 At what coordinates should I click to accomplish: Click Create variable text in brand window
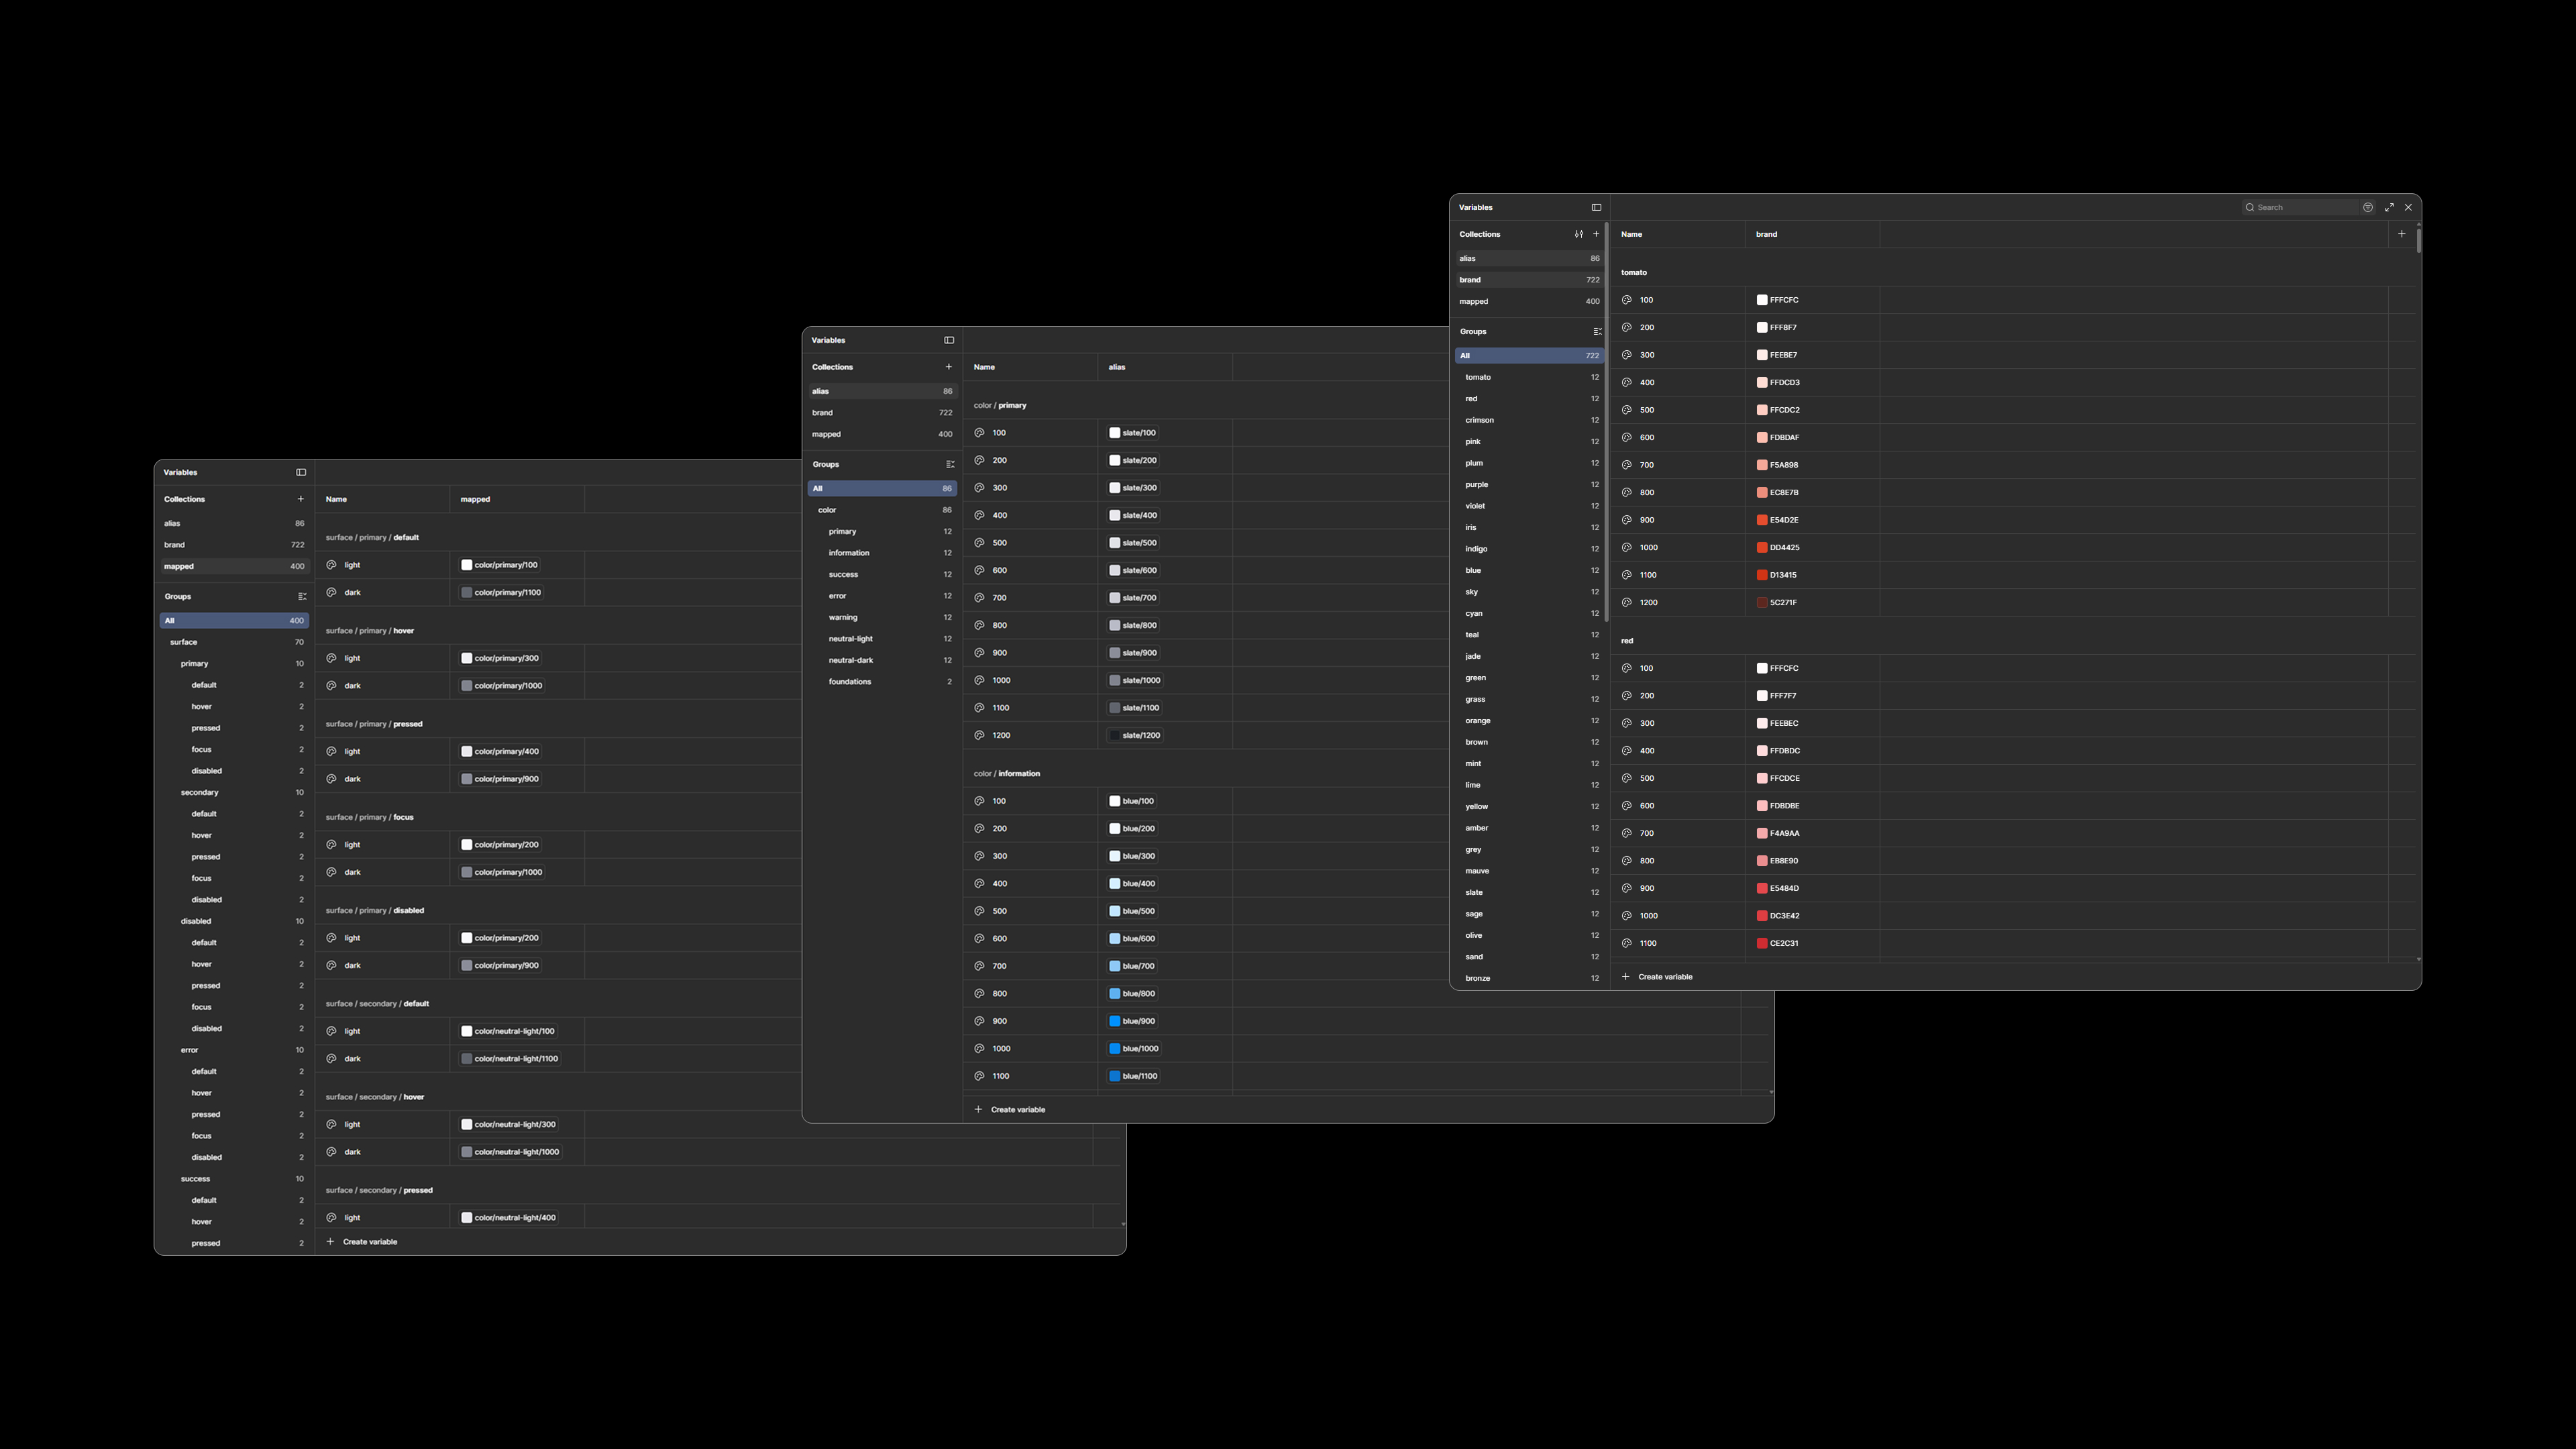1665,977
